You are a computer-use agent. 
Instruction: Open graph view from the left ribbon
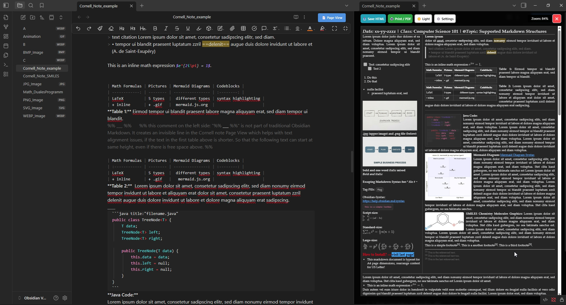tap(6, 27)
